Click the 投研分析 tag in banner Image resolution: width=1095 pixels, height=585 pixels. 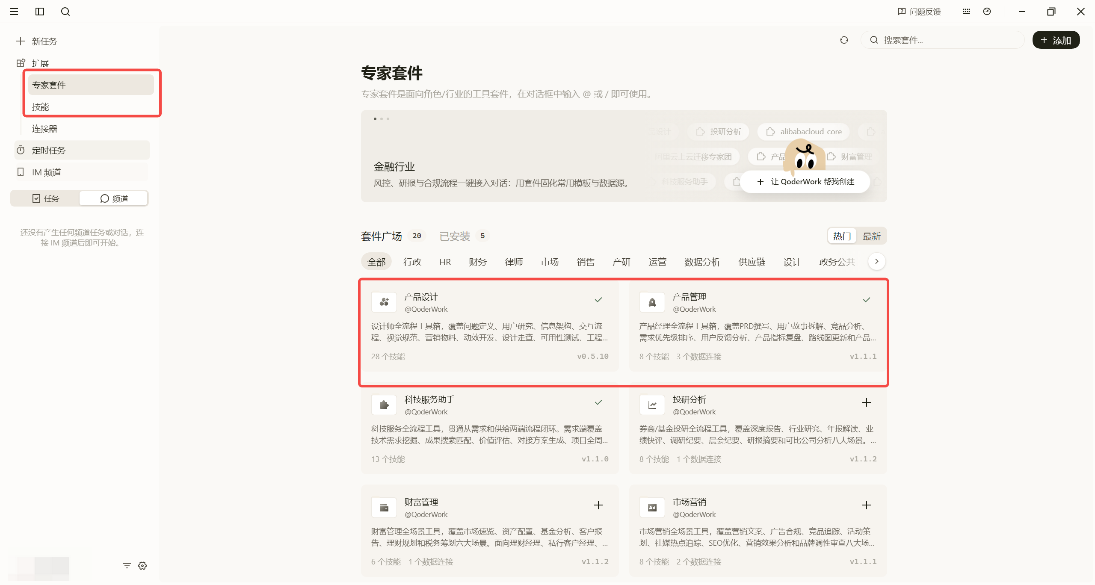click(x=719, y=131)
